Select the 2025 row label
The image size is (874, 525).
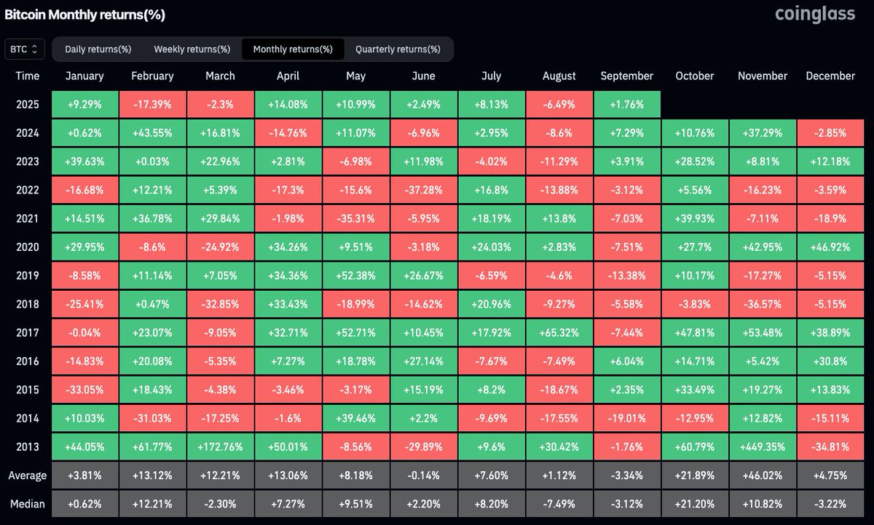tap(27, 104)
